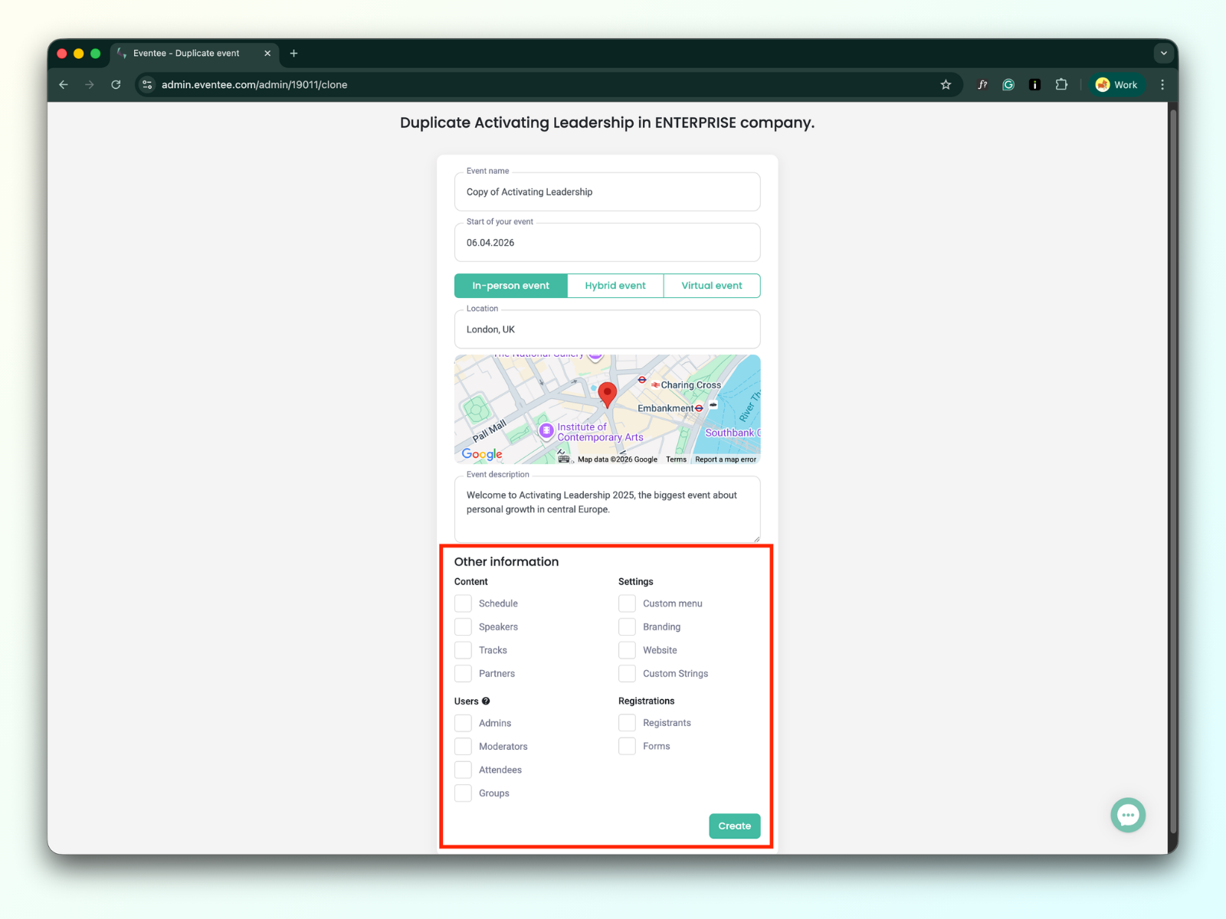1226x919 pixels.
Task: Select the Eventee - Duplicate event tab
Action: tap(195, 54)
